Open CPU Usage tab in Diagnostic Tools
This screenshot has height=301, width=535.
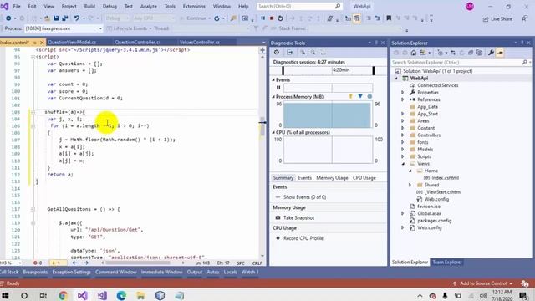pos(364,178)
